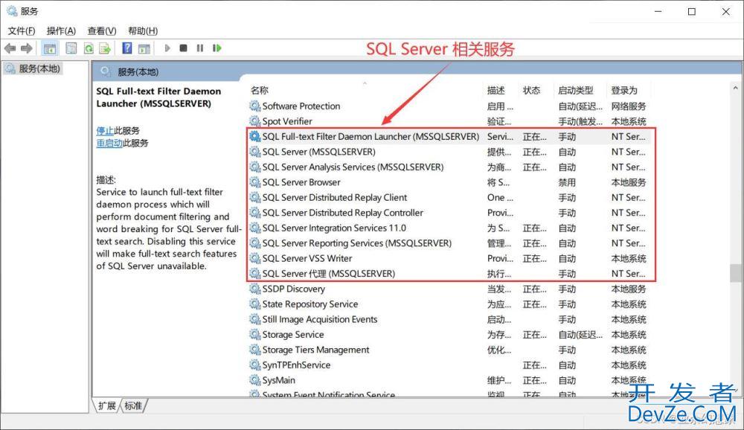This screenshot has height=430, width=744.
Task: Select Storage Tiers Management row
Action: coord(449,350)
